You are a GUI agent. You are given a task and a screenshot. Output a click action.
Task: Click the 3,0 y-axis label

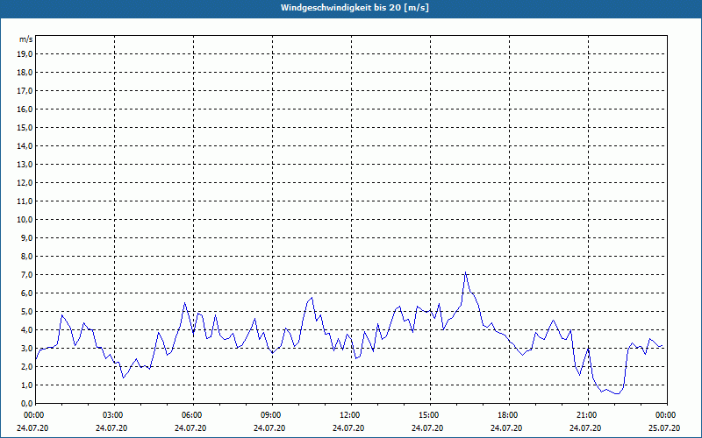click(26, 348)
